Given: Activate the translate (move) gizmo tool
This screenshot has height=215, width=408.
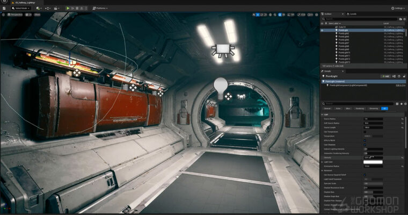Looking at the screenshot, I should 258,15.
